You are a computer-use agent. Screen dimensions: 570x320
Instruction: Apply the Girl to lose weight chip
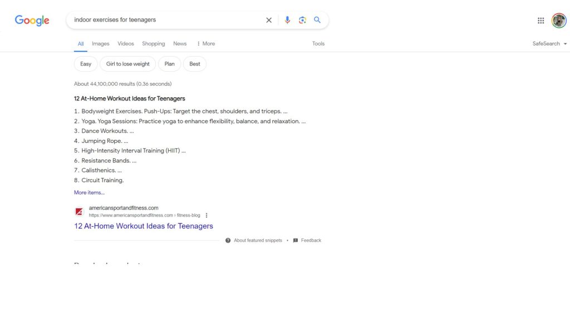(128, 64)
